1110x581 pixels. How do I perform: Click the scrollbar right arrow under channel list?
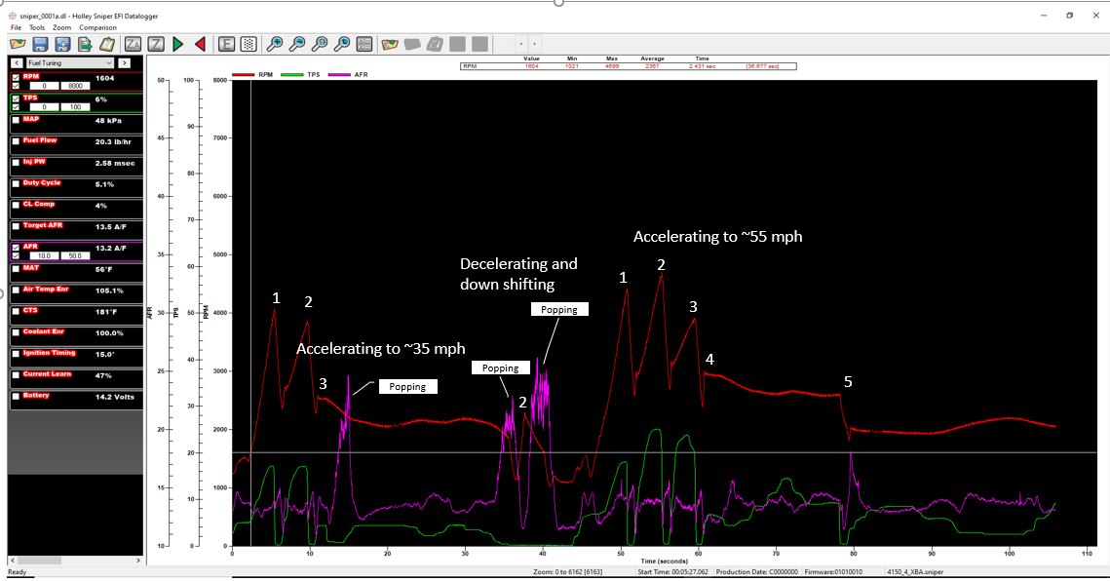tap(137, 561)
